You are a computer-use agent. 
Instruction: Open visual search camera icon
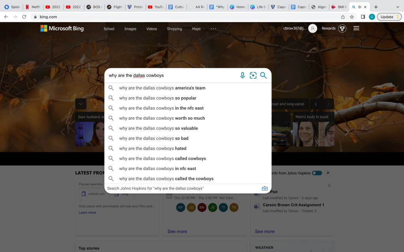pos(253,76)
